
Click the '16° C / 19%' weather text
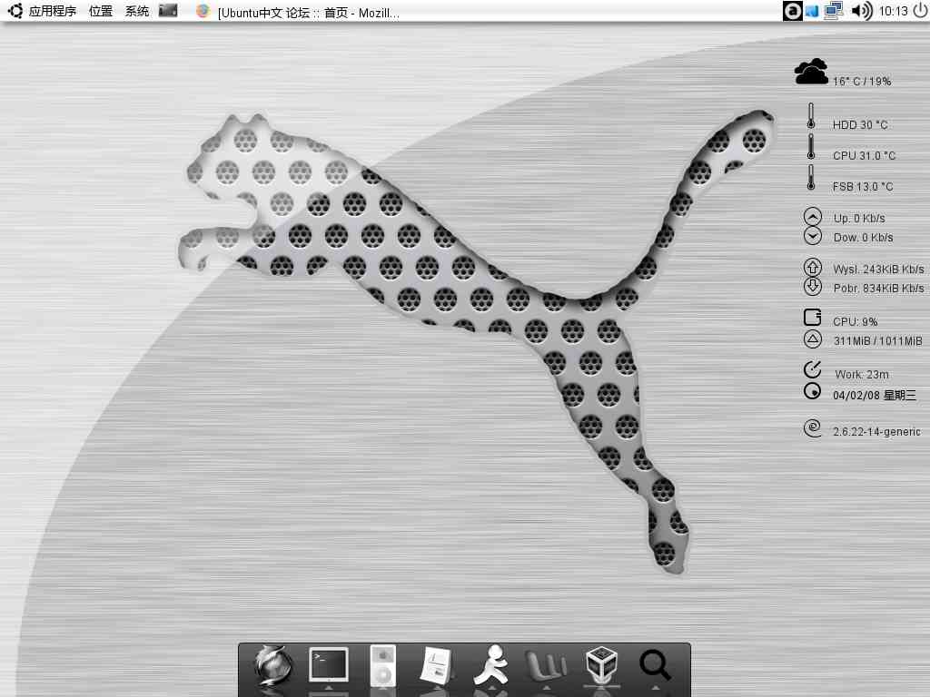coord(862,81)
